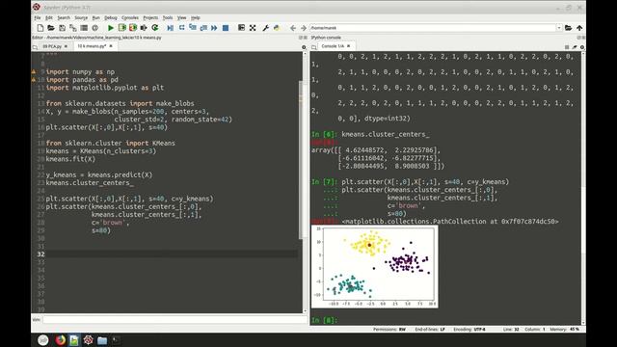Browse editor tabs icon

35,47
